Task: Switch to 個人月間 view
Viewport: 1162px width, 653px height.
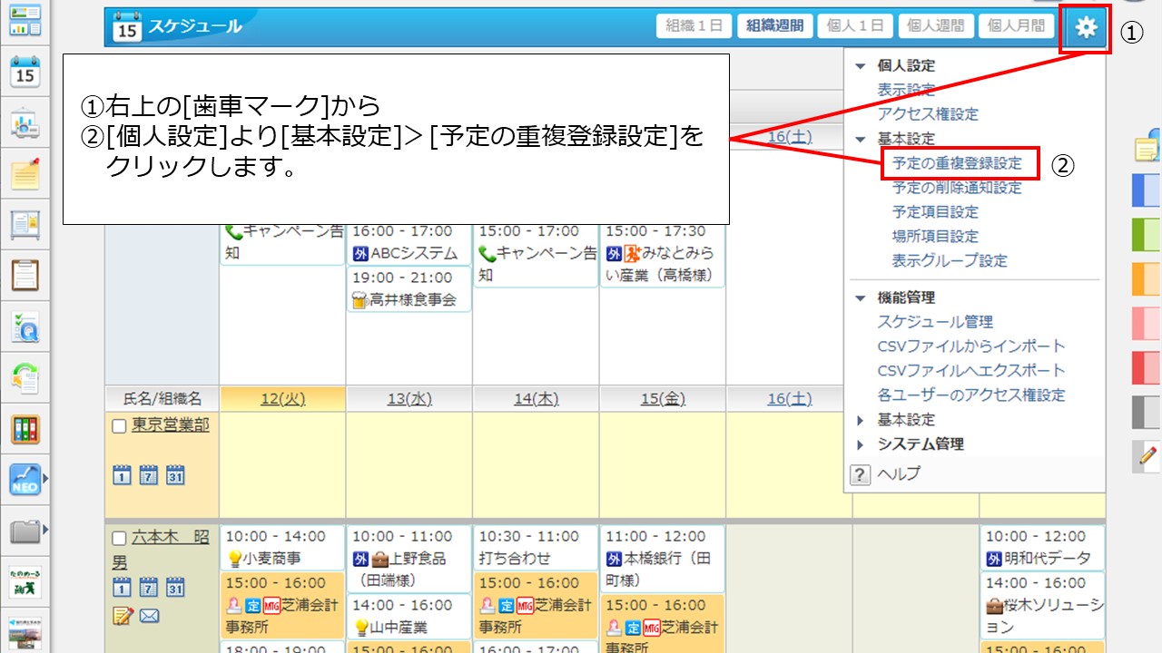Action: [1016, 26]
